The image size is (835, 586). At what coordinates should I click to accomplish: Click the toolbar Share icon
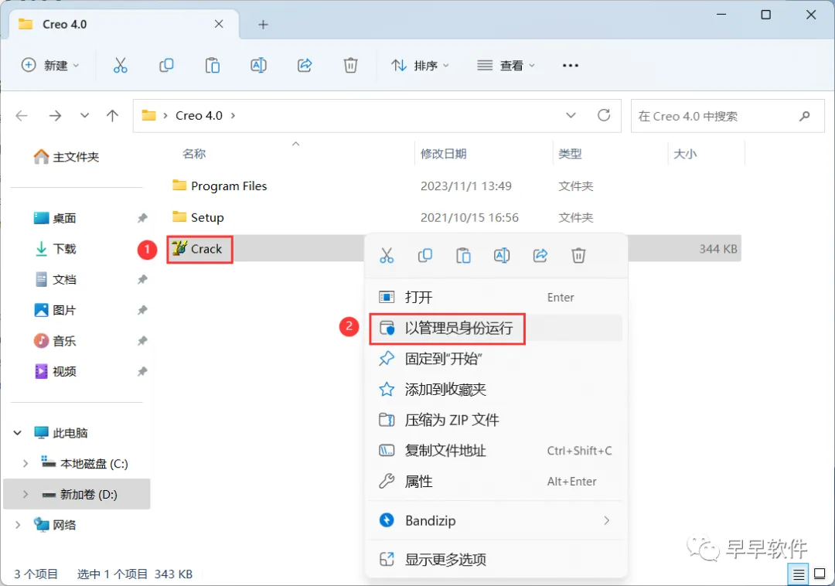tap(305, 66)
